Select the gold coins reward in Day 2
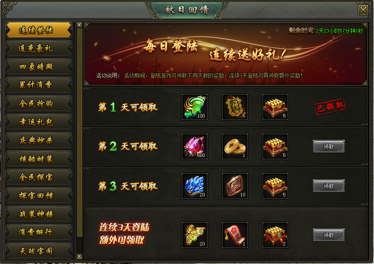 click(235, 146)
